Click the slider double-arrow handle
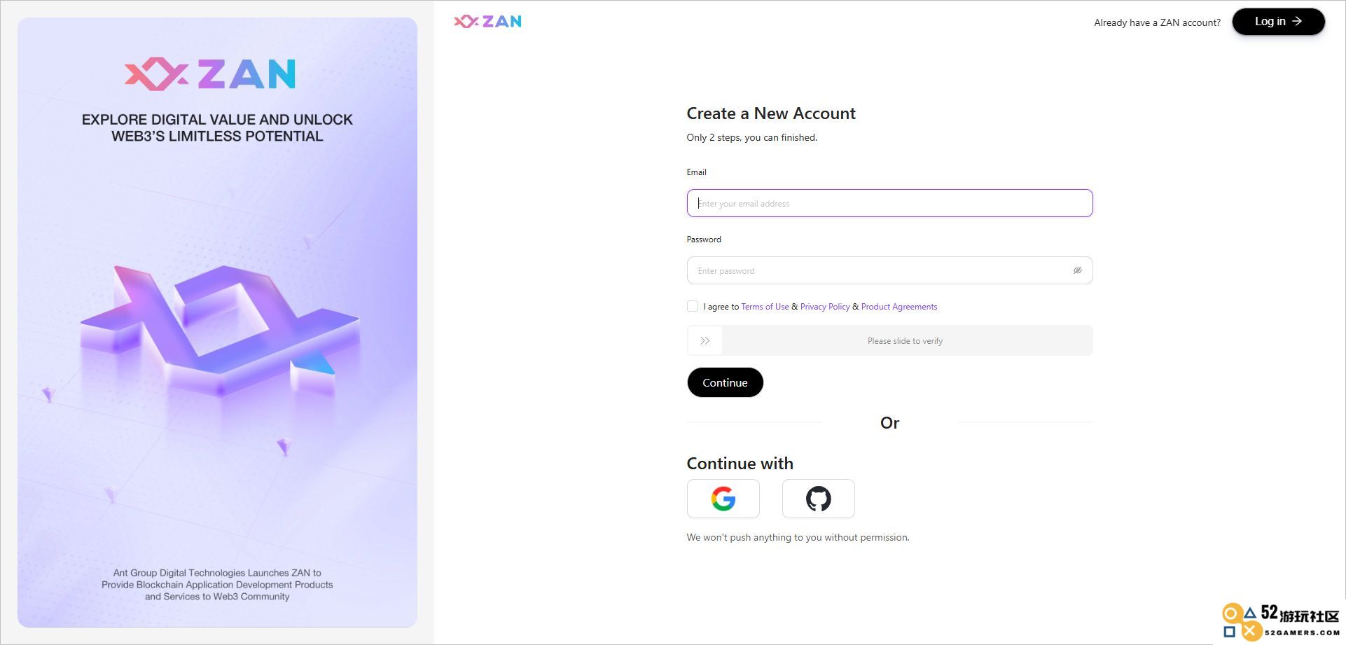Screen dimensions: 1346x645 pos(705,341)
